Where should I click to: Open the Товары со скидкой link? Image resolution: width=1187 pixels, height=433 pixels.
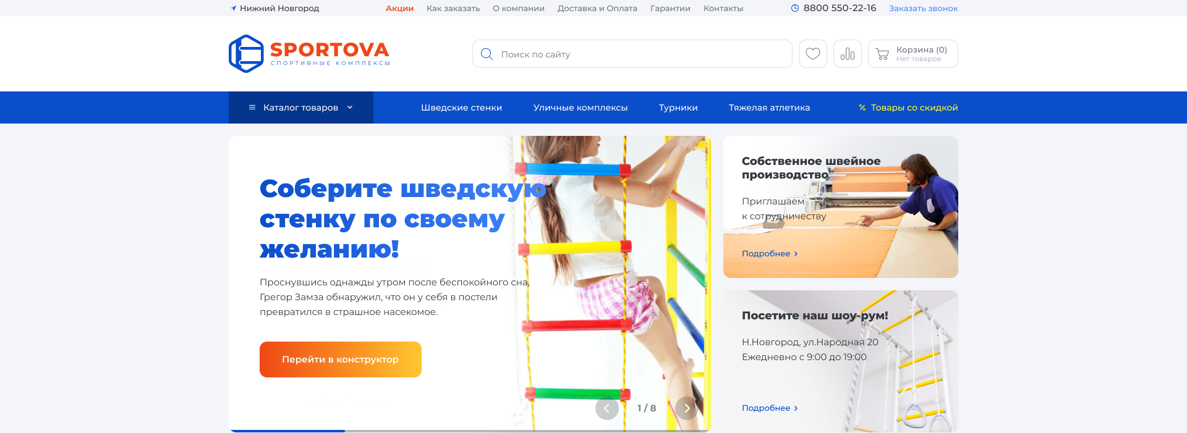click(908, 107)
